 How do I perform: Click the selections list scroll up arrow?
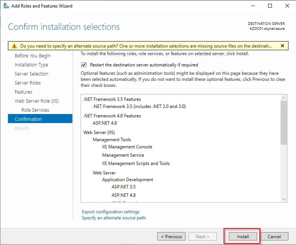coord(284,98)
